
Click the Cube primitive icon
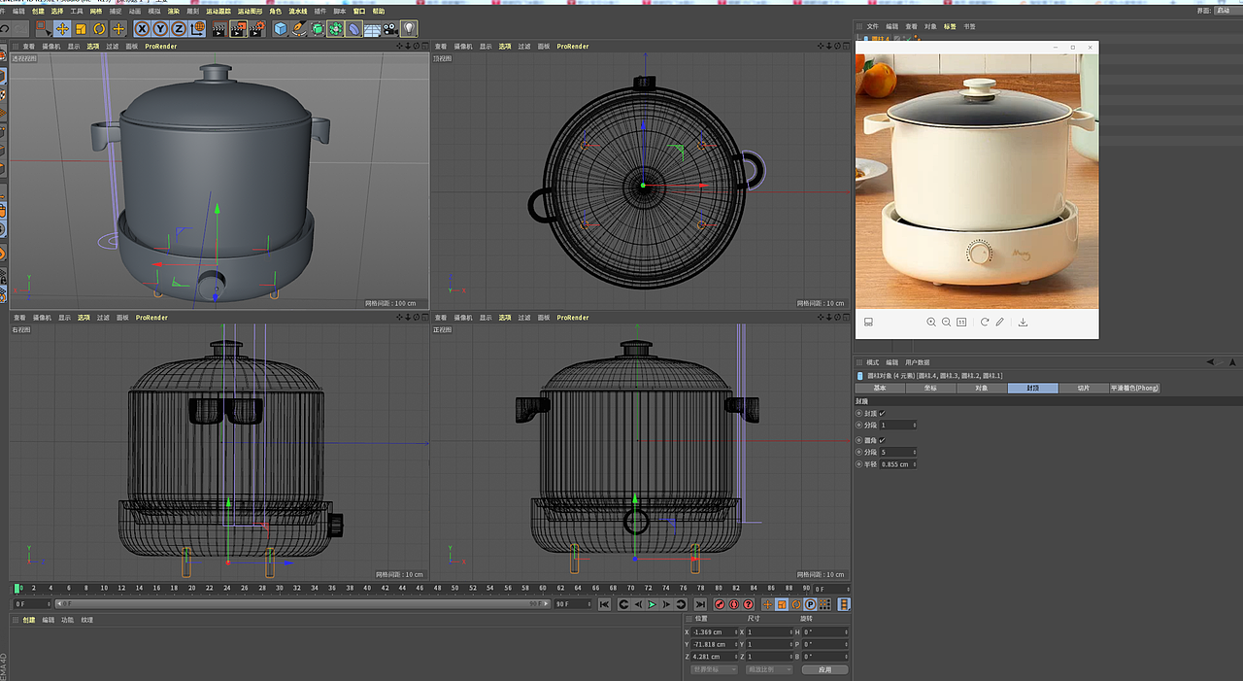coord(281,29)
